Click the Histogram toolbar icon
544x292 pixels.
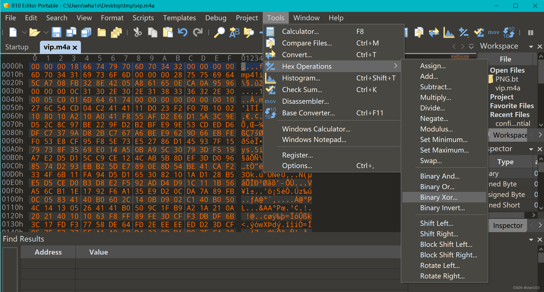[449, 32]
